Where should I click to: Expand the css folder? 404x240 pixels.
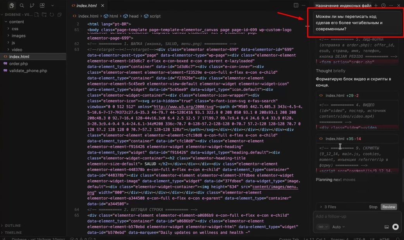pos(15,29)
